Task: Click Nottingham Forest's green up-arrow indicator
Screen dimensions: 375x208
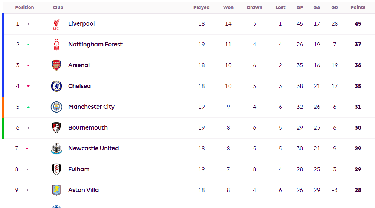Action: [x=28, y=45]
